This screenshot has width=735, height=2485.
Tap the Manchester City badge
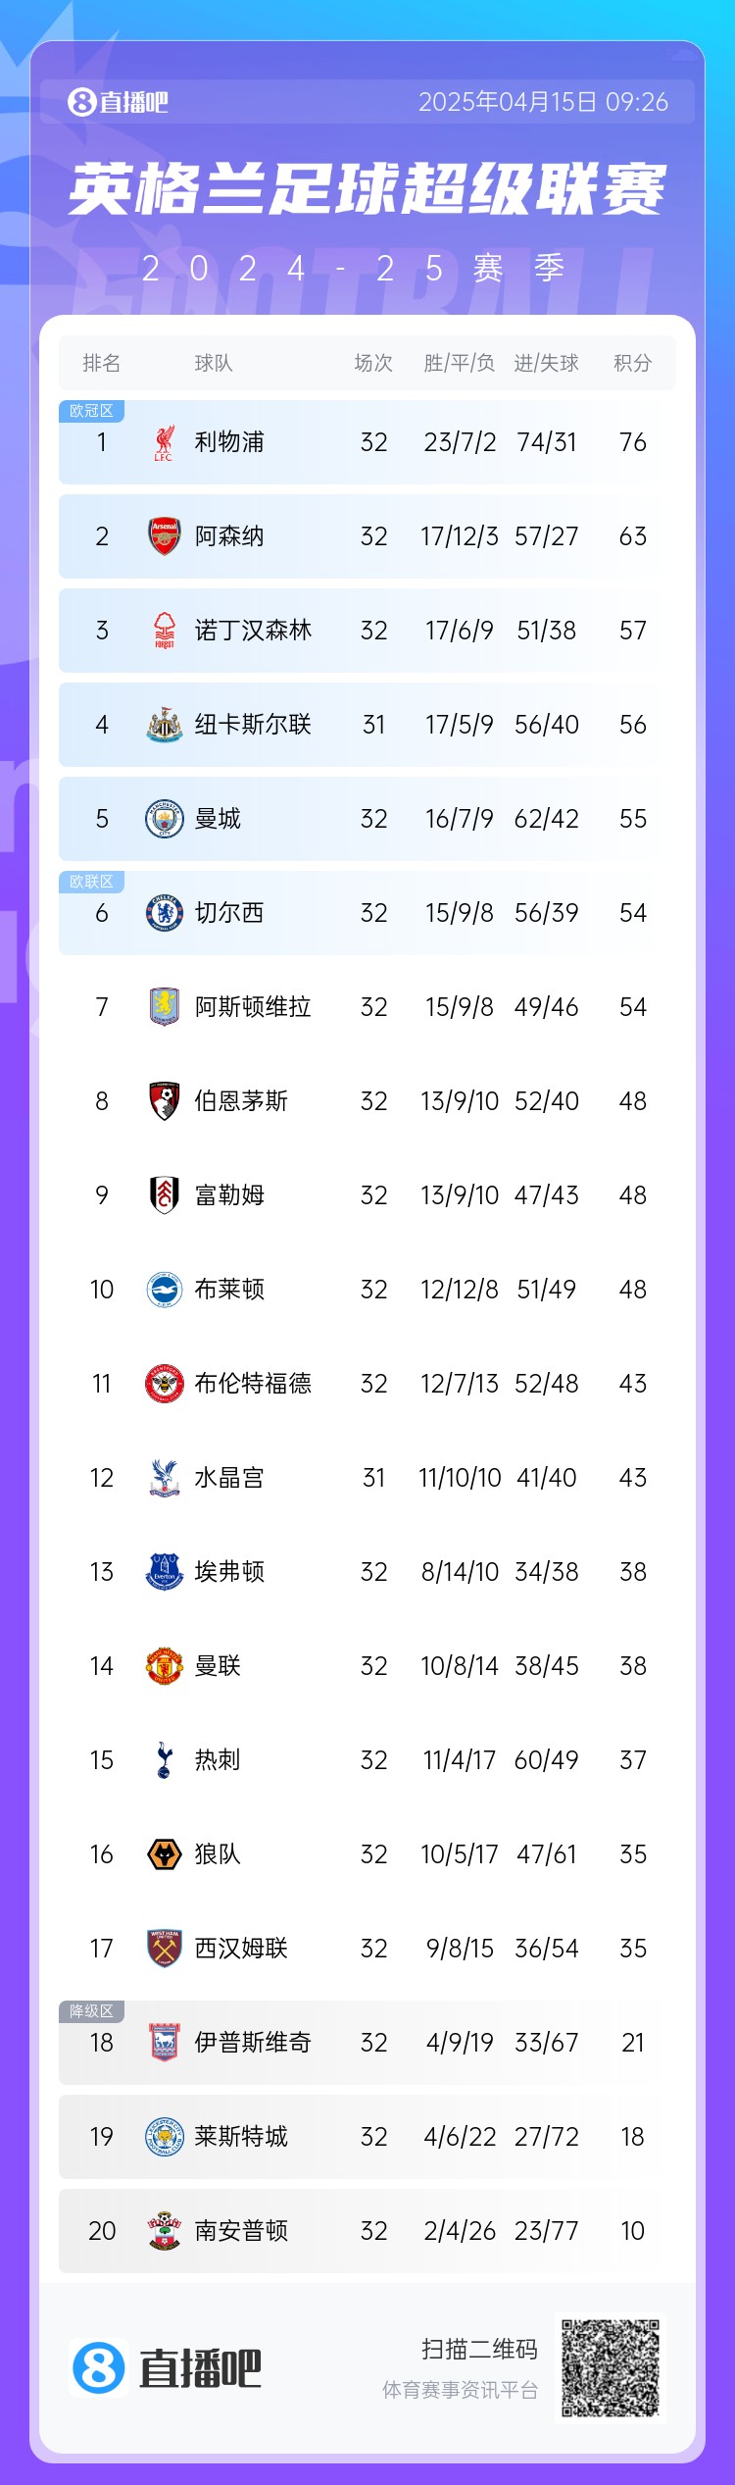point(164,819)
